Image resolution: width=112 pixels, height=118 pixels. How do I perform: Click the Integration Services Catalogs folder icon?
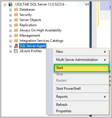pos(16,41)
